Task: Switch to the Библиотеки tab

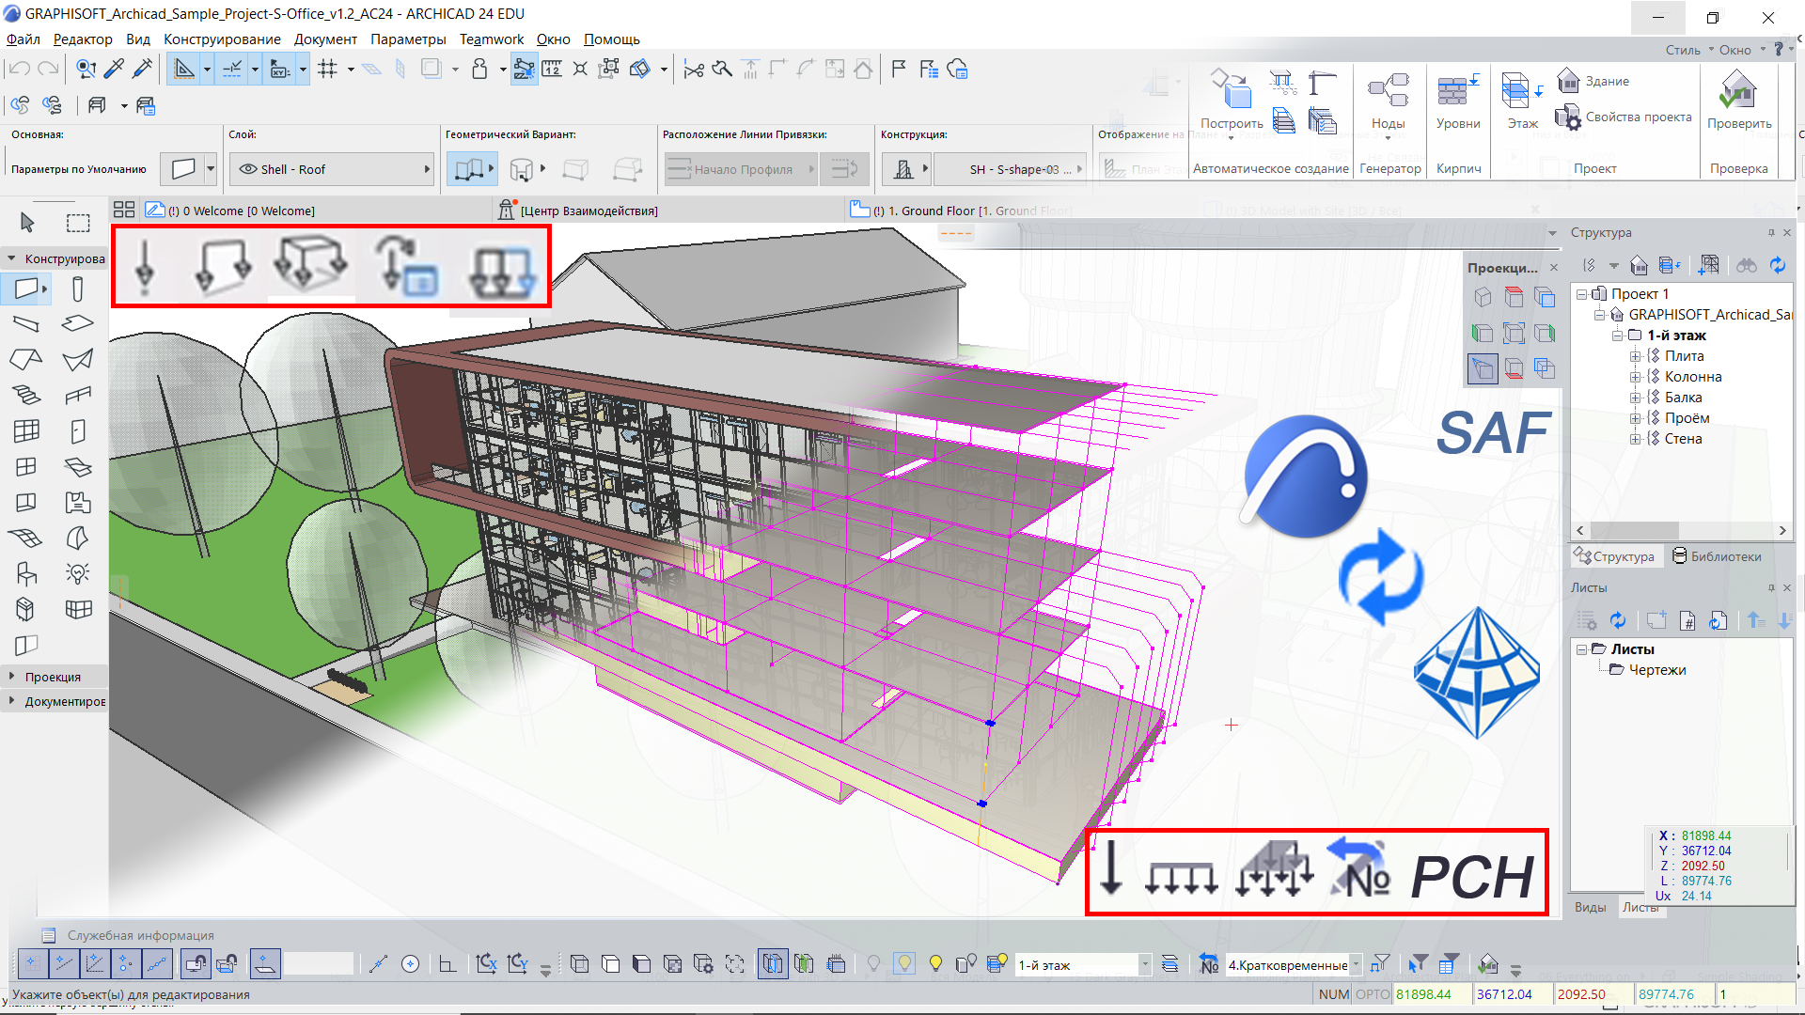Action: point(1717,556)
